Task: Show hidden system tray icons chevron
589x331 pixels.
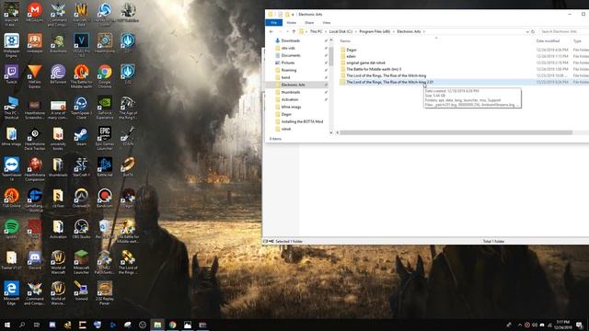Action: tap(520, 325)
